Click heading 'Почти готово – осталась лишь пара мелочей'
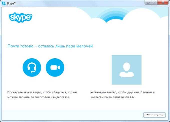Screen dimensions: 170x122 (50, 46)
